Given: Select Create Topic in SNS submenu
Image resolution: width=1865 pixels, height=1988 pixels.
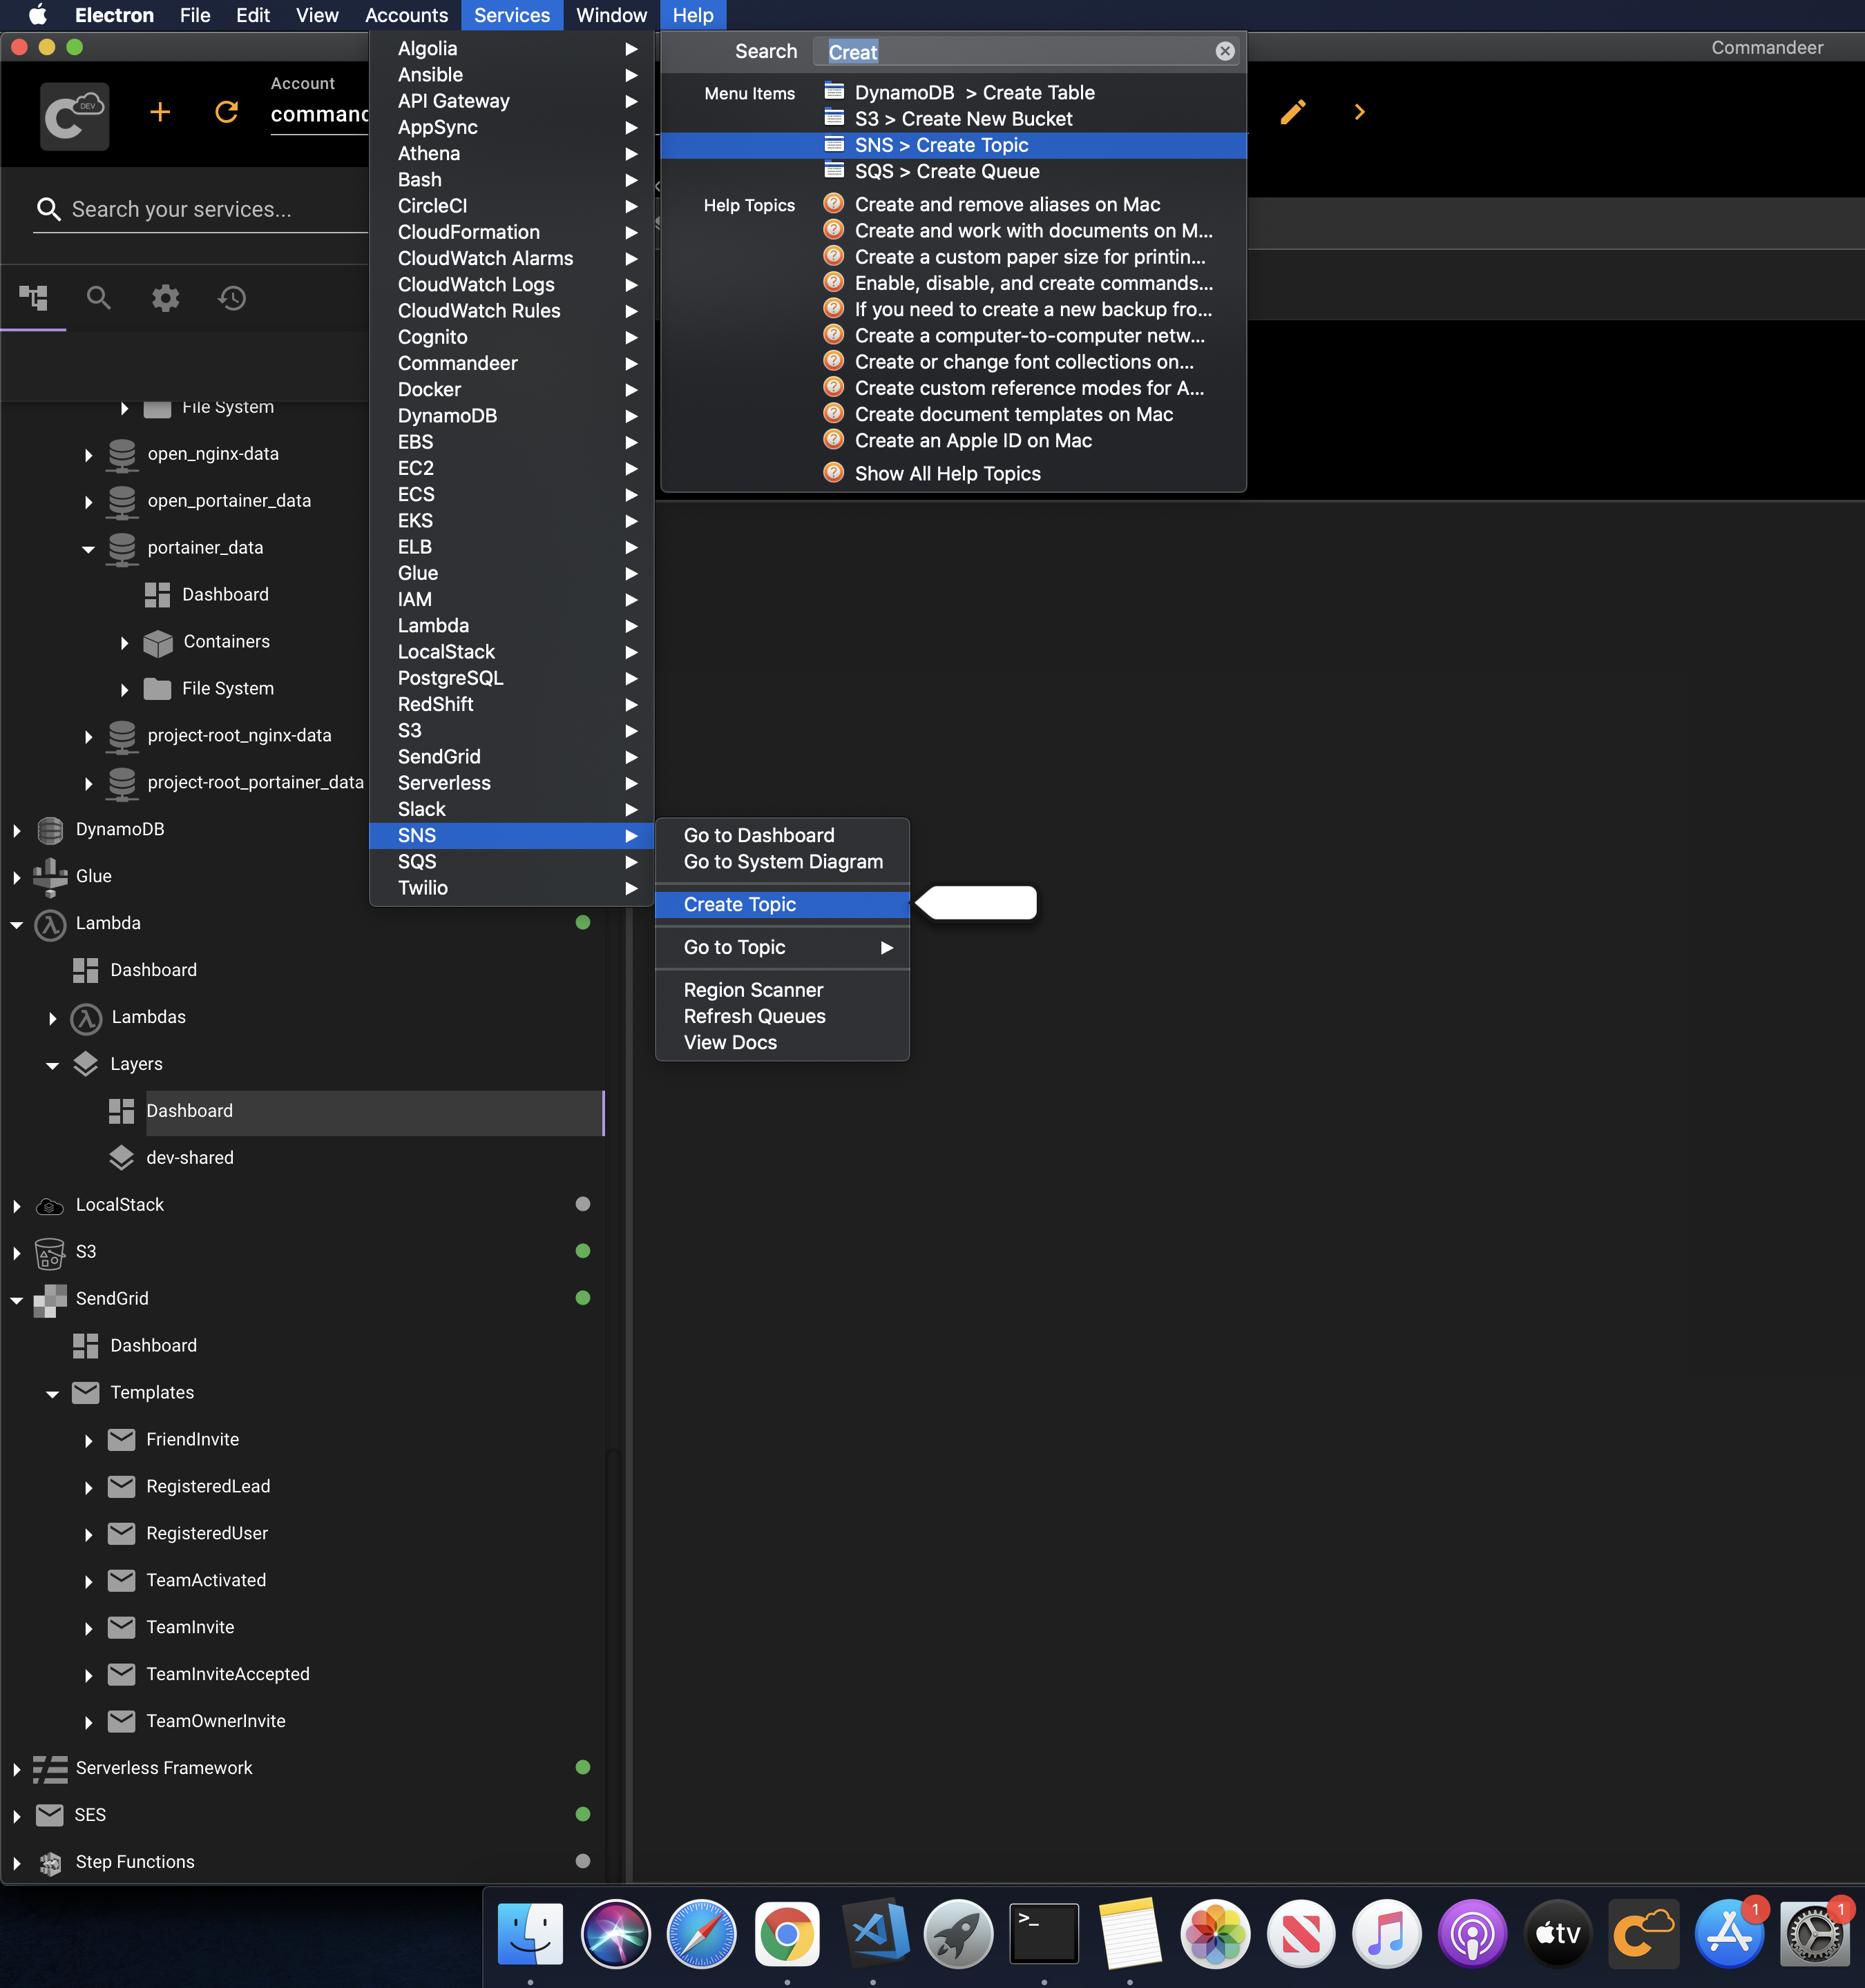Looking at the screenshot, I should tap(783, 904).
